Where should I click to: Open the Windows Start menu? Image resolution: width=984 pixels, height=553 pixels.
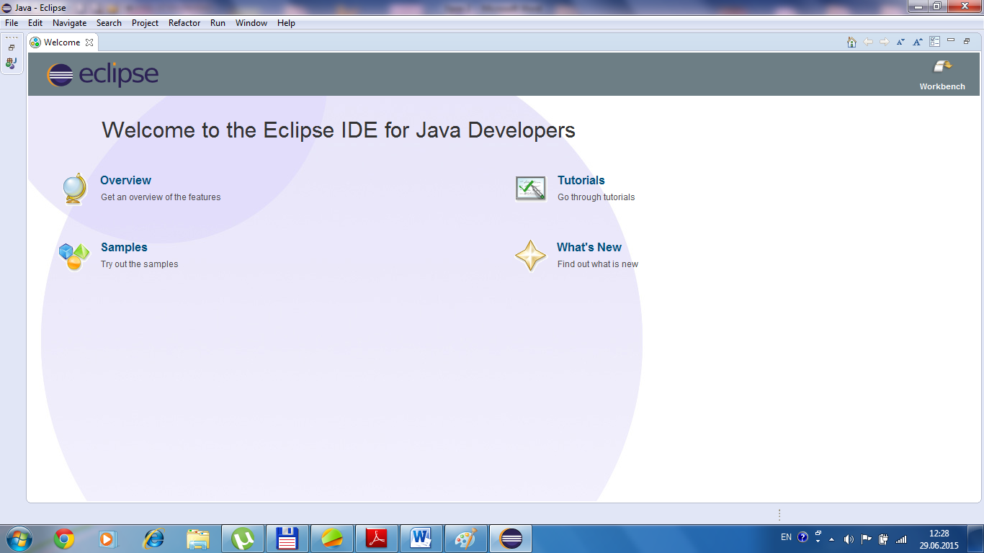click(x=18, y=539)
